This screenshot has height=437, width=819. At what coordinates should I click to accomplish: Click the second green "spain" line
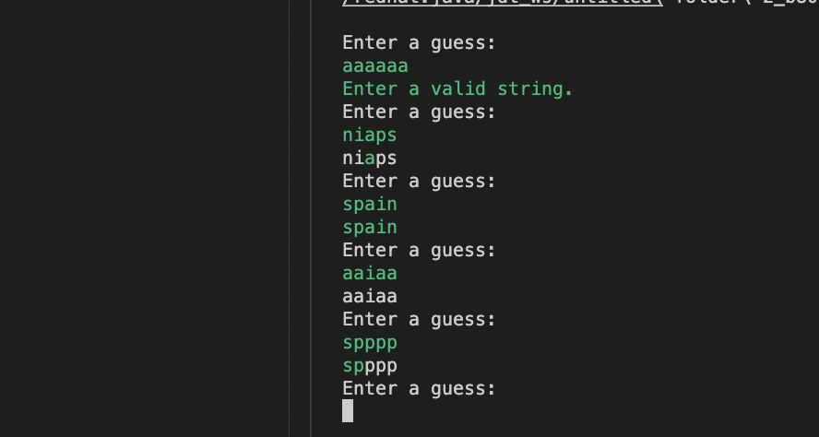(x=369, y=227)
